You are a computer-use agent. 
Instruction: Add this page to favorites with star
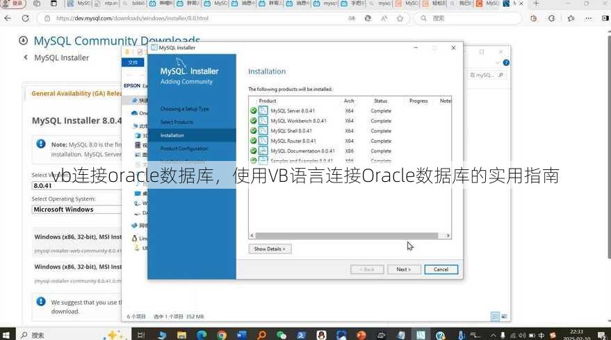[x=400, y=18]
